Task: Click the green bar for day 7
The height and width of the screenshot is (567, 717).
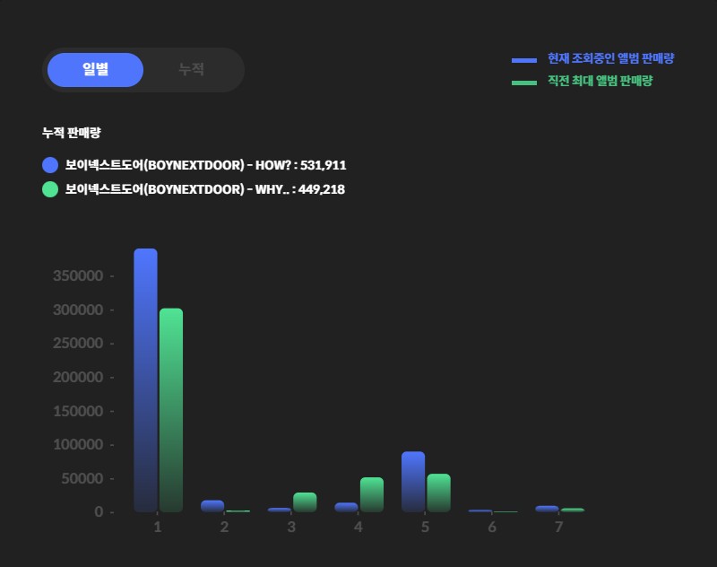Action: [573, 510]
